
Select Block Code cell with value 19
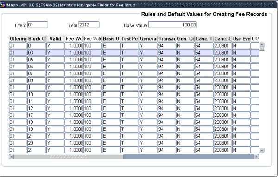point(37,129)
